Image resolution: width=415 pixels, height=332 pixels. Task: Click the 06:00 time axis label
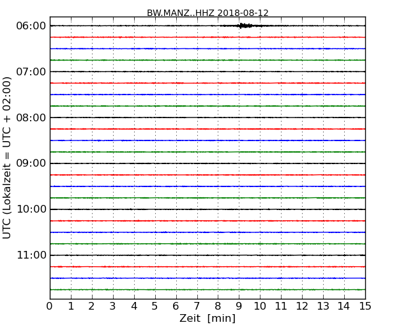pyautogui.click(x=31, y=26)
